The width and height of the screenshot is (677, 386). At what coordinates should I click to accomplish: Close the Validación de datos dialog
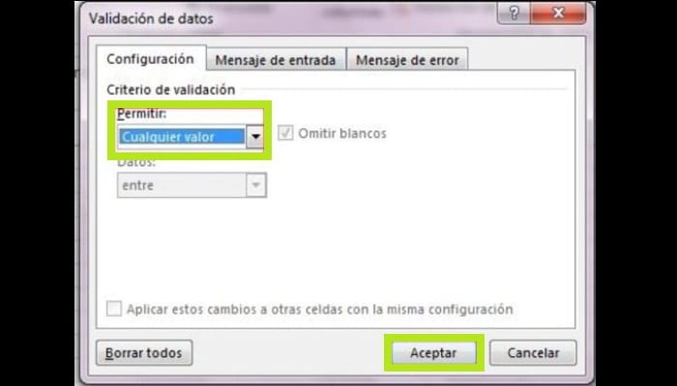(x=558, y=14)
